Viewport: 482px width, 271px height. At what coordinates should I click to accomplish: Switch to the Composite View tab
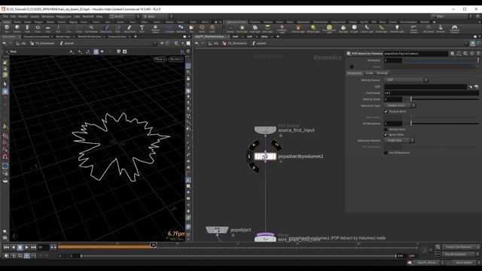[117, 37]
